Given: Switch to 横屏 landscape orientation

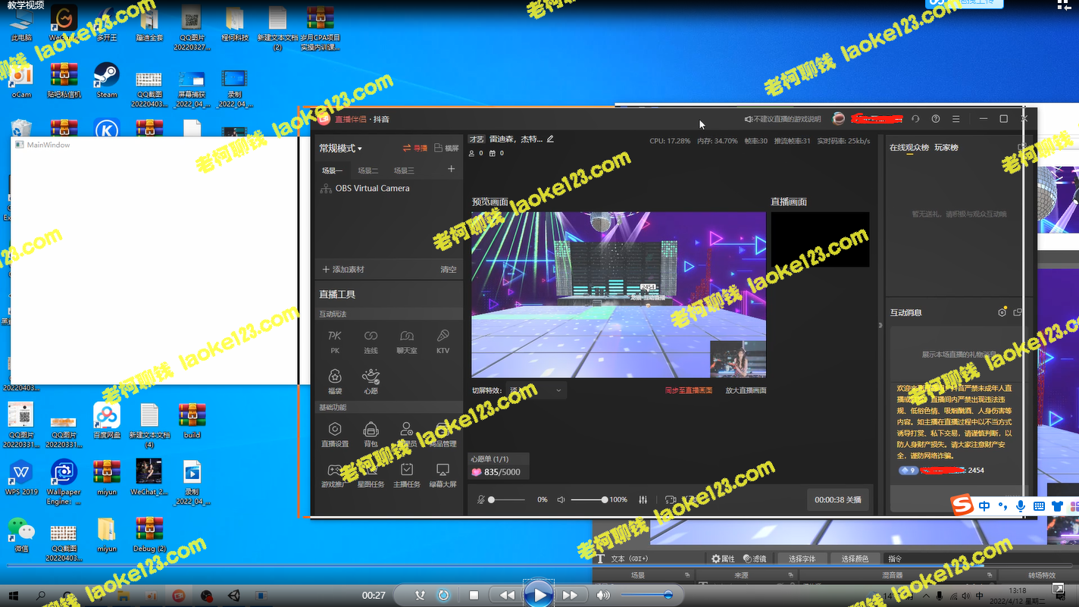Looking at the screenshot, I should click(x=446, y=149).
